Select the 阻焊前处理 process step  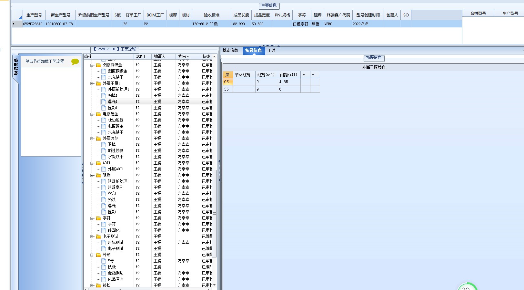coord(117,181)
